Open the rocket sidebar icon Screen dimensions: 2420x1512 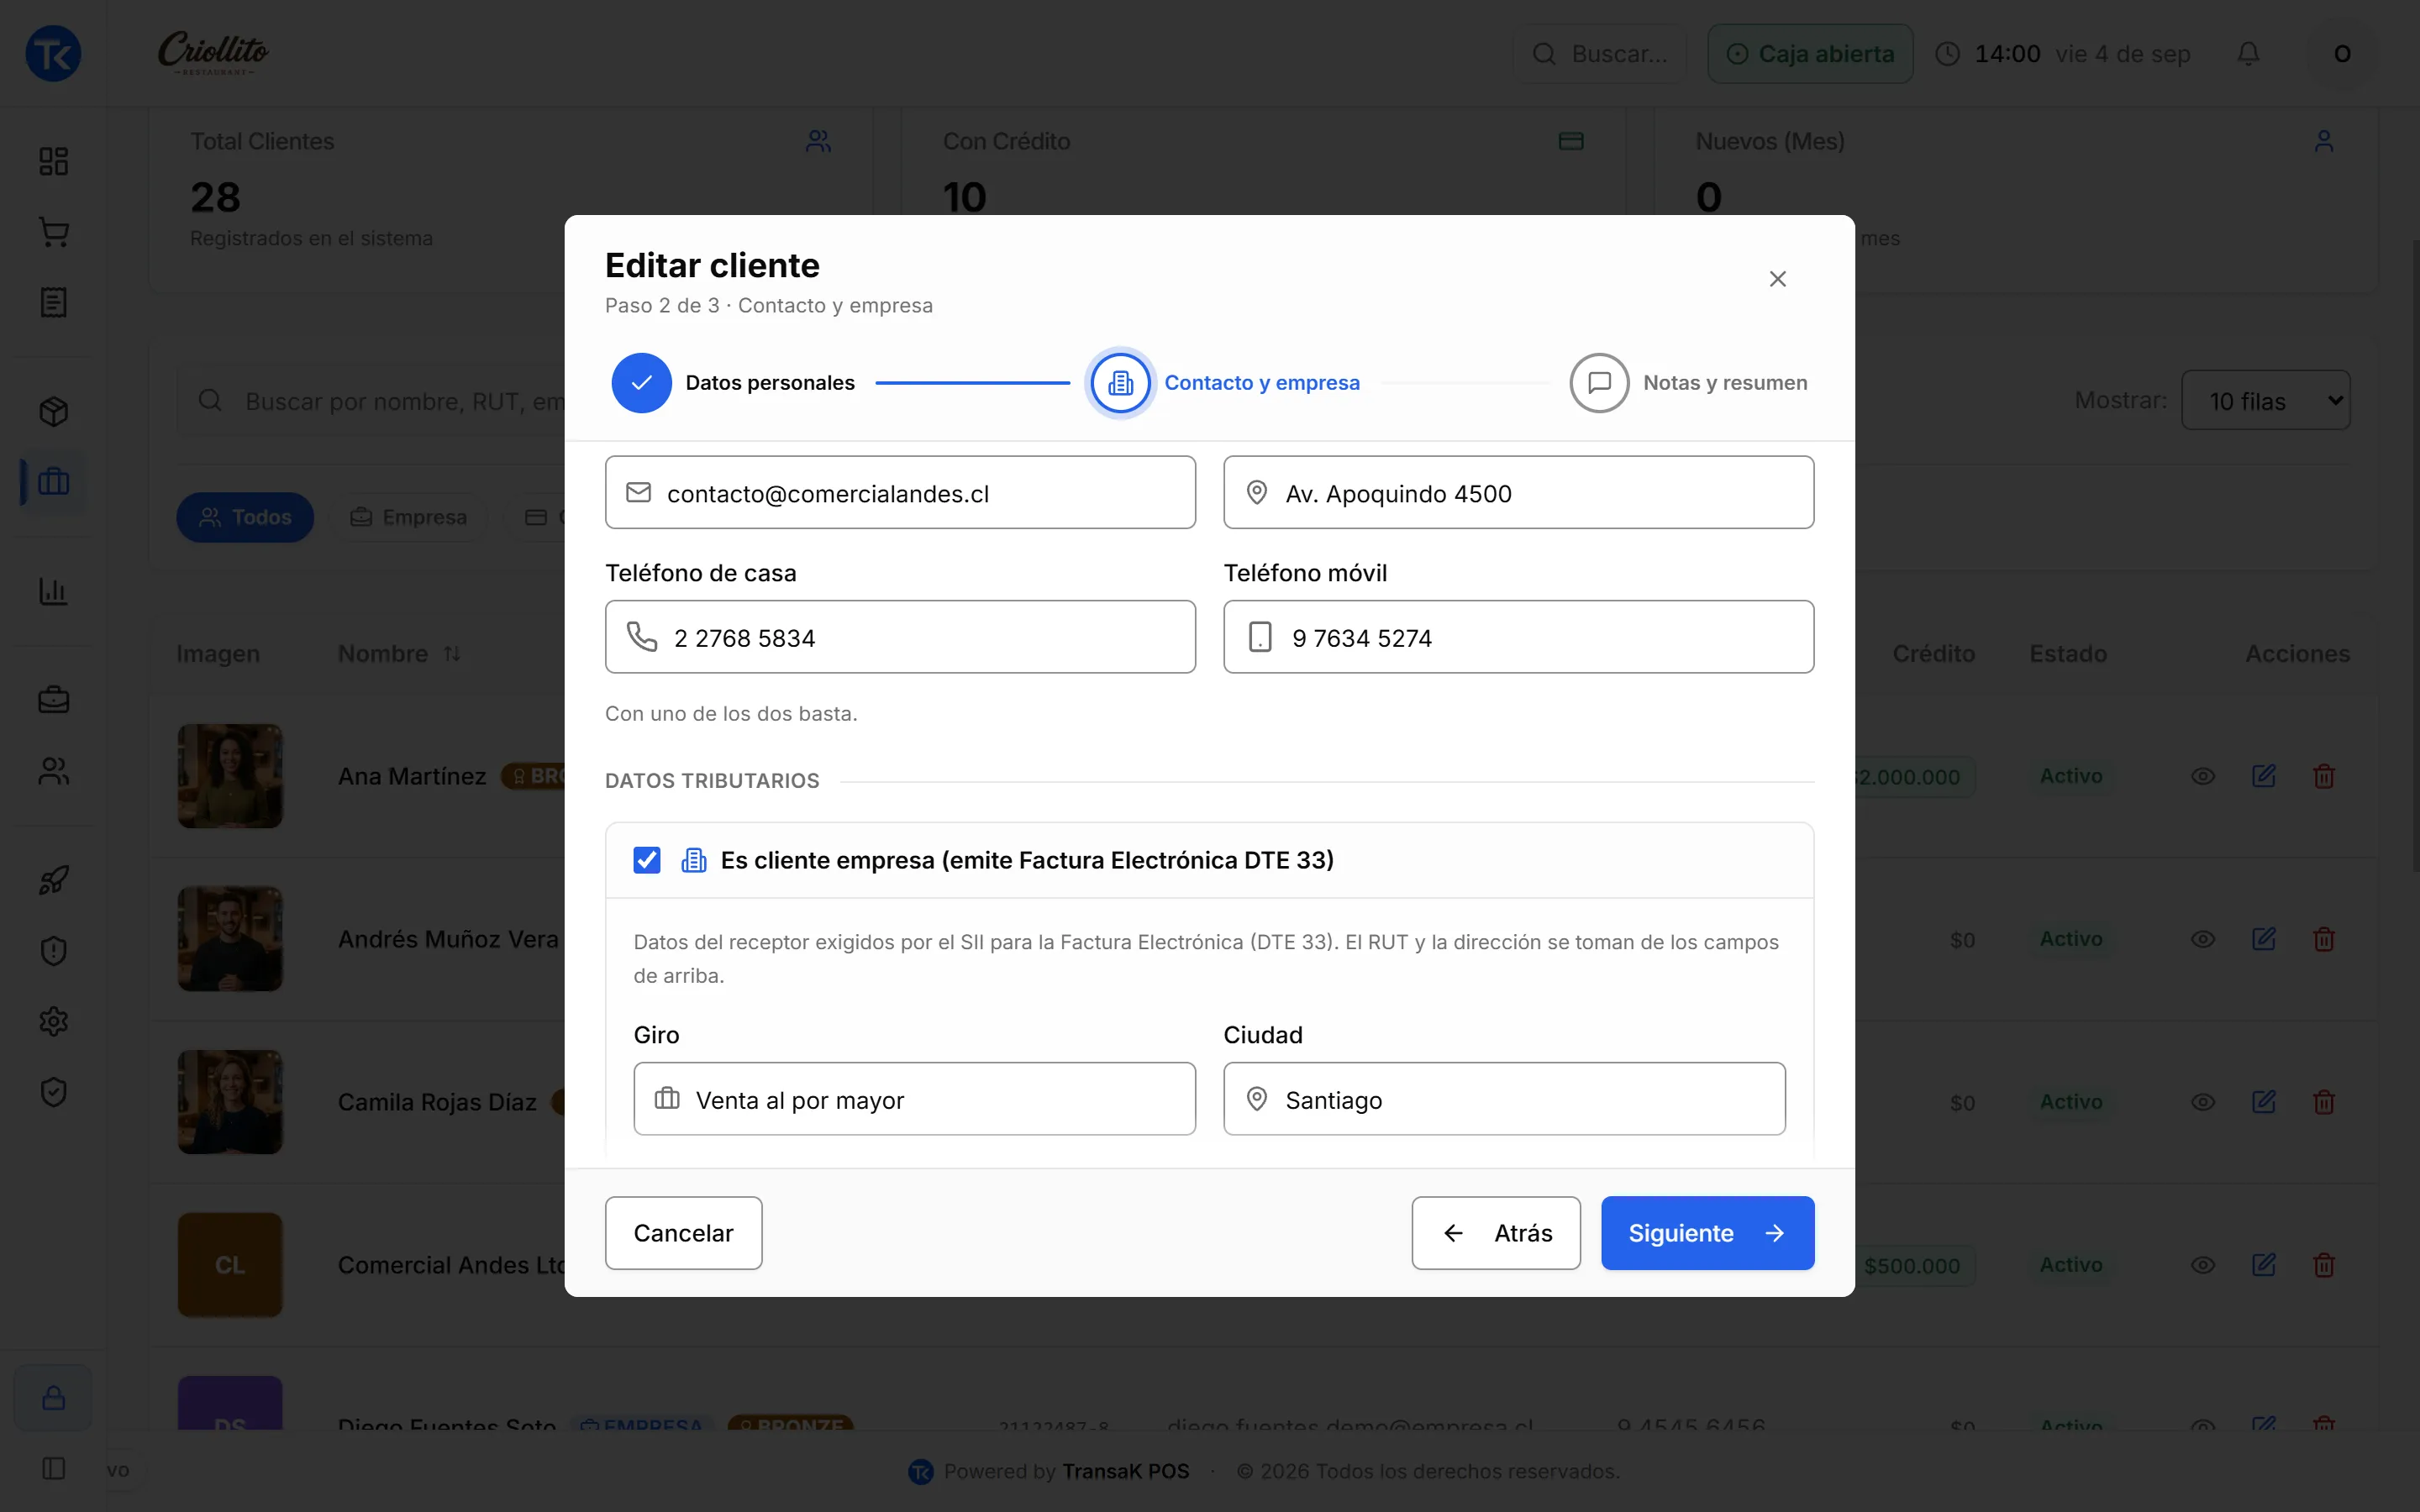(53, 880)
